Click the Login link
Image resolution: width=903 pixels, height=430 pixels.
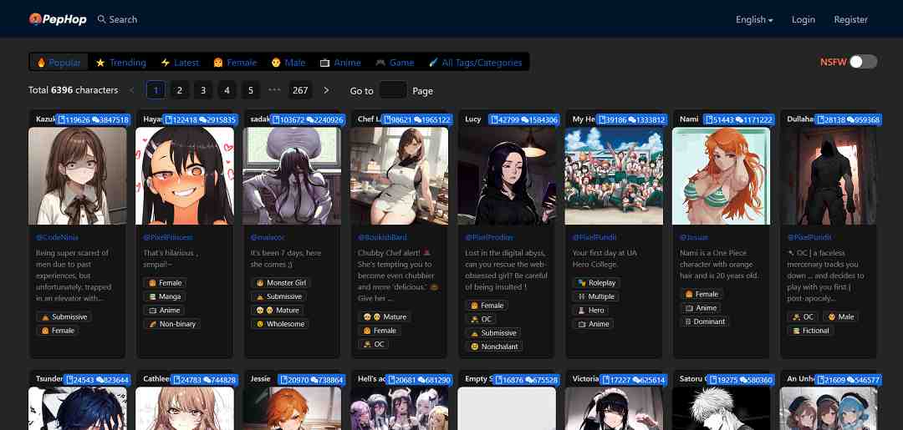(x=803, y=19)
